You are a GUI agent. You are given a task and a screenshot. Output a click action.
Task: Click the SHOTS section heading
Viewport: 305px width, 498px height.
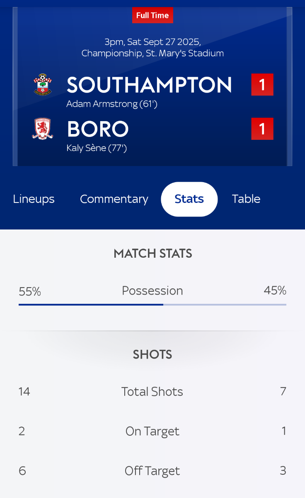tap(152, 354)
